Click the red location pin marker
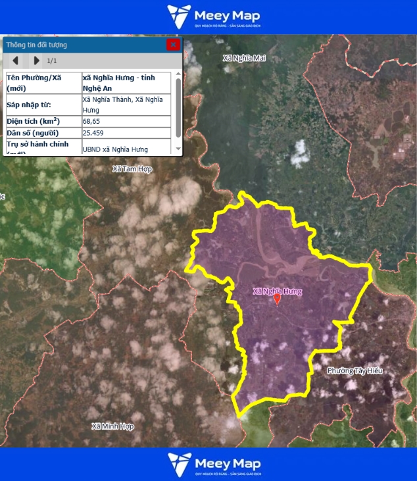Screen dimensions: 417x481 278,299
